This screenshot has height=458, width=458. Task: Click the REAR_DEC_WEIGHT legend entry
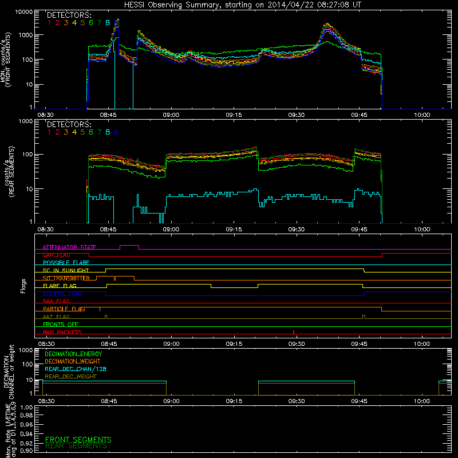coord(70,377)
